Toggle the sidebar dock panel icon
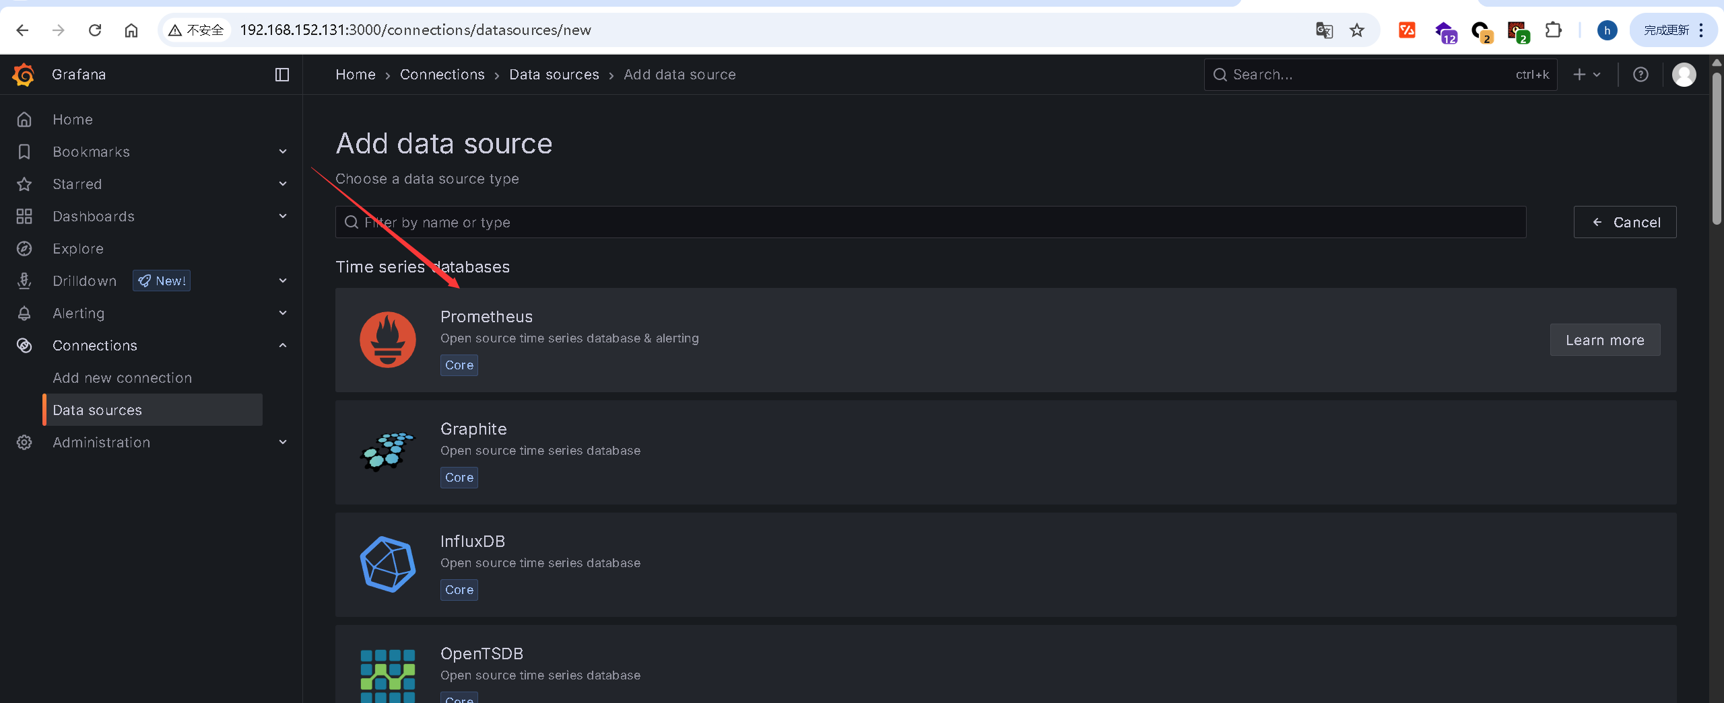Image resolution: width=1724 pixels, height=703 pixels. [x=282, y=75]
